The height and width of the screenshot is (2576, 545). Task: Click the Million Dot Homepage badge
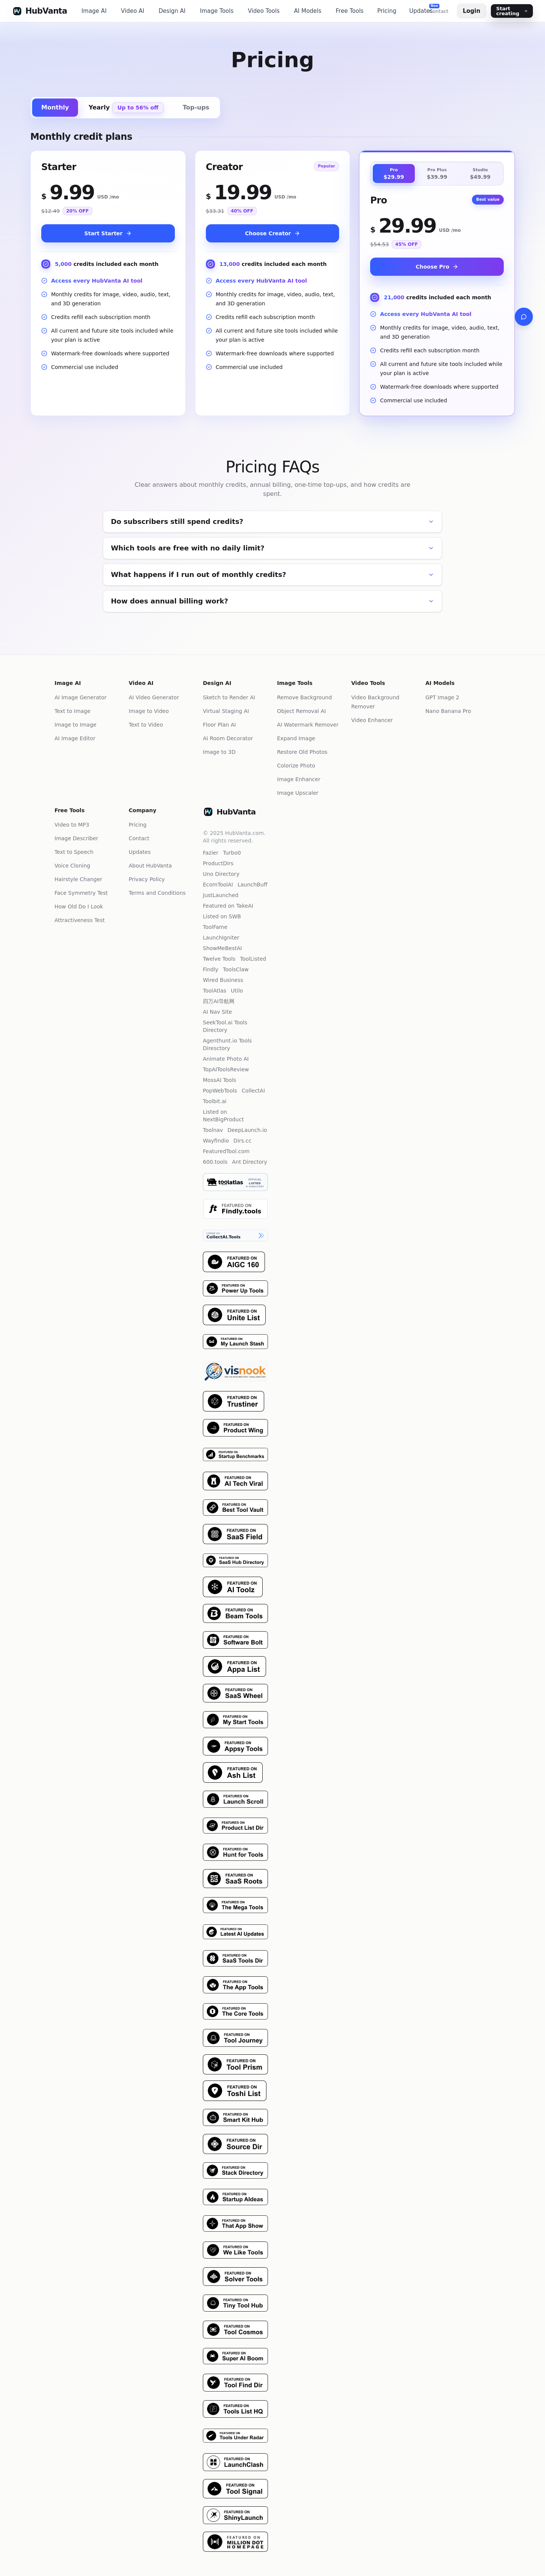235,2541
